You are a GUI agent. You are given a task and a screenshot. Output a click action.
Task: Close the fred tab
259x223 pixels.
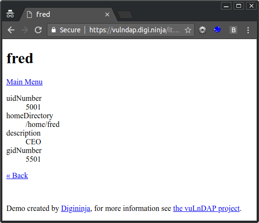[x=107, y=14]
